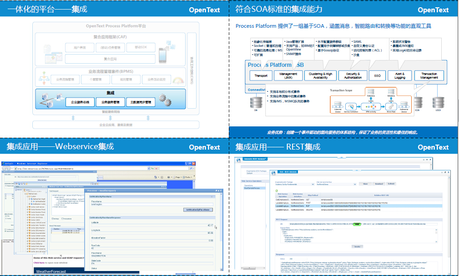Click the 业务服务管理 box

tap(111, 102)
